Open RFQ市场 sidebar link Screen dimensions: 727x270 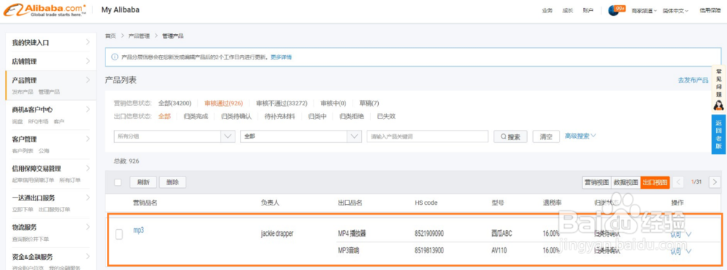coord(38,121)
